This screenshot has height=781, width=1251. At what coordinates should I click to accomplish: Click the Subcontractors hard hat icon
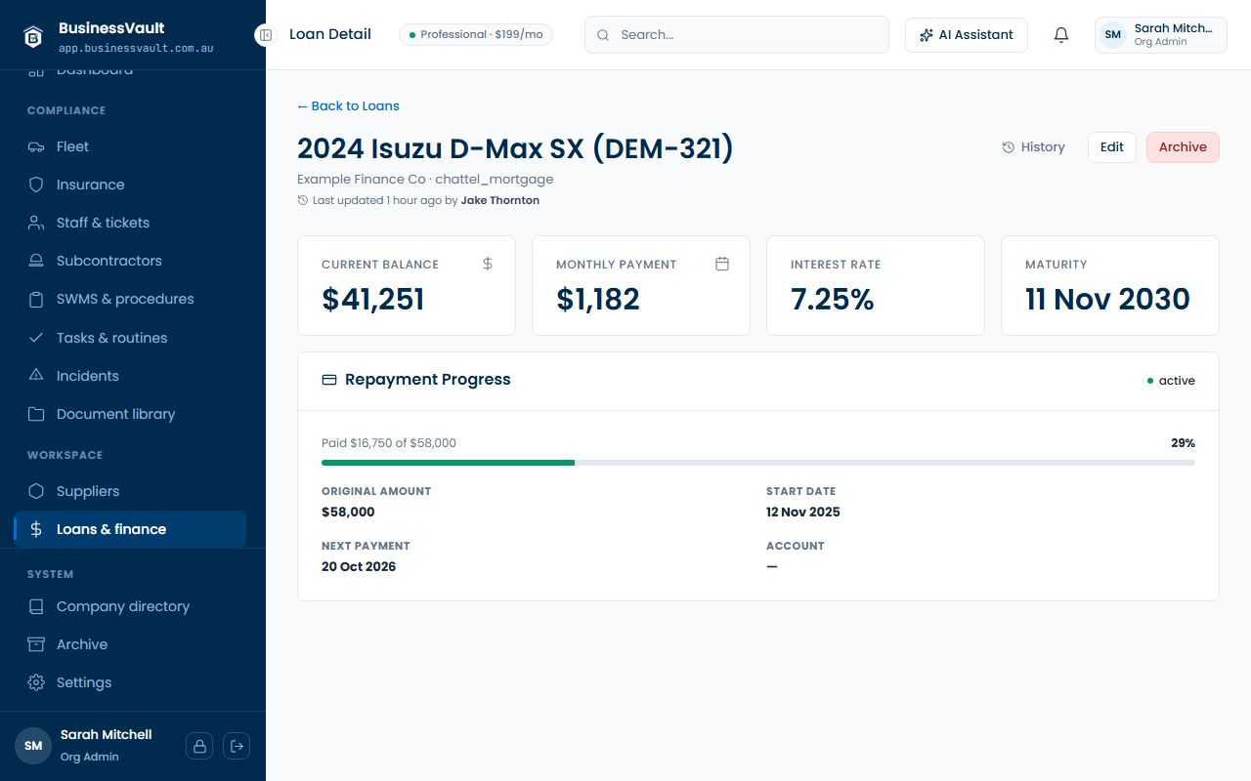(36, 261)
